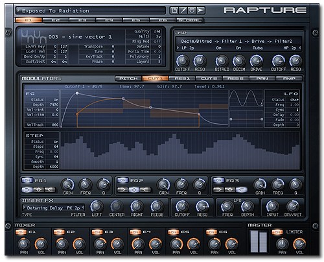Toggle mixer E4 ON button
Viewport: 324px width, 262px height.
pos(135,232)
